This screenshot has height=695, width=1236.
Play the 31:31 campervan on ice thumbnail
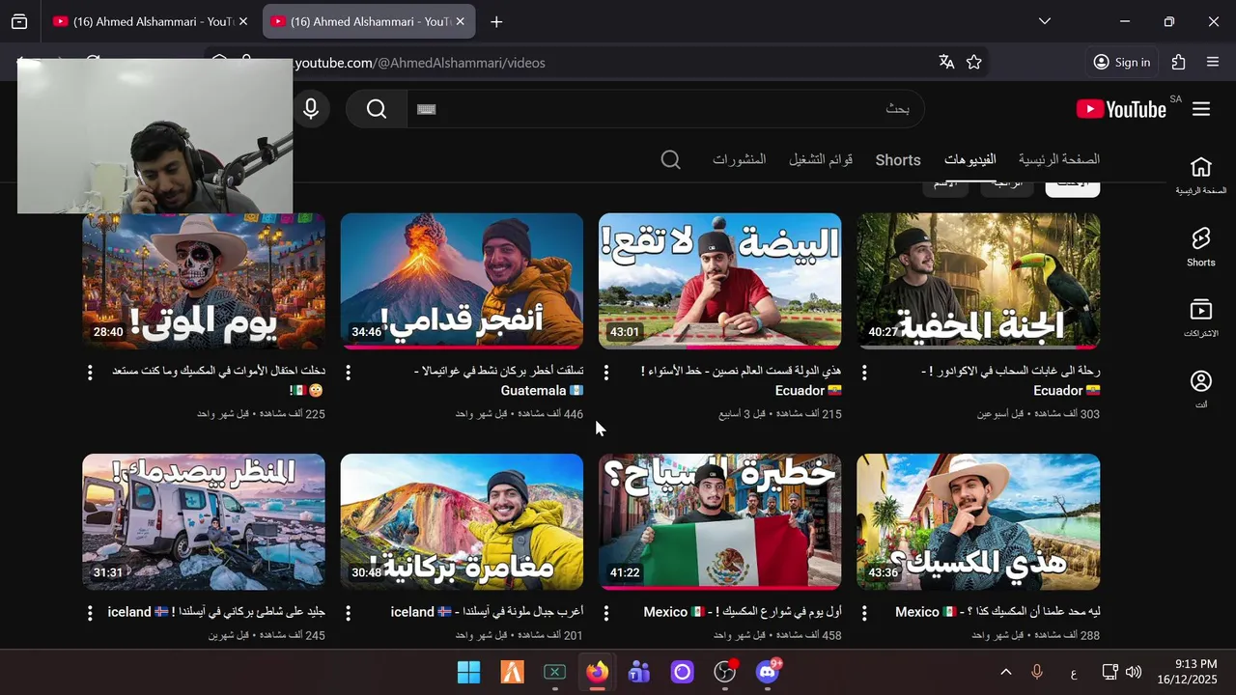point(204,522)
